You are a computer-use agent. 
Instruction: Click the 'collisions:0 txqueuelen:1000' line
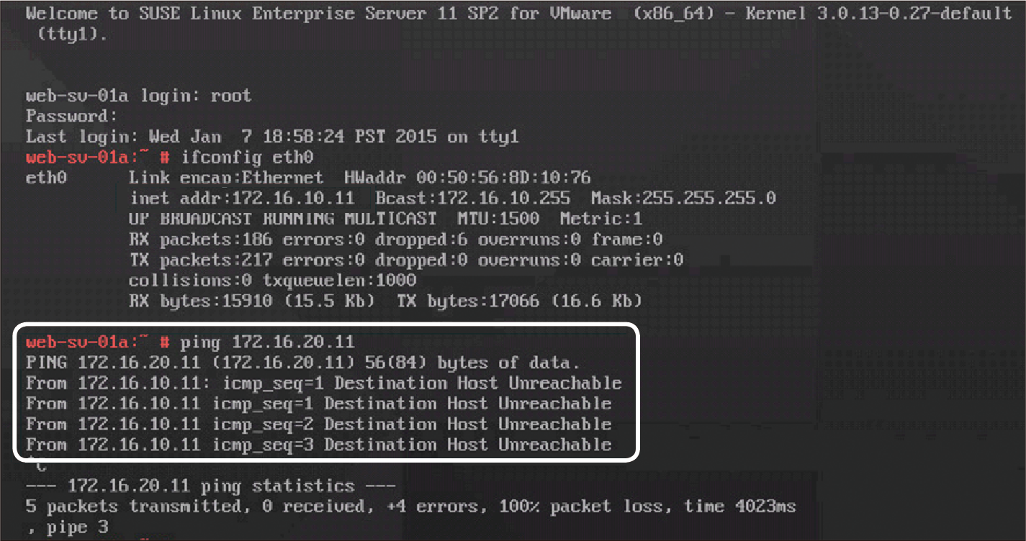pos(272,281)
